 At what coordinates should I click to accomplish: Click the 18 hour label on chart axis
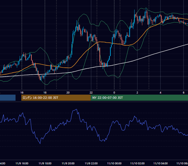[45, 92]
